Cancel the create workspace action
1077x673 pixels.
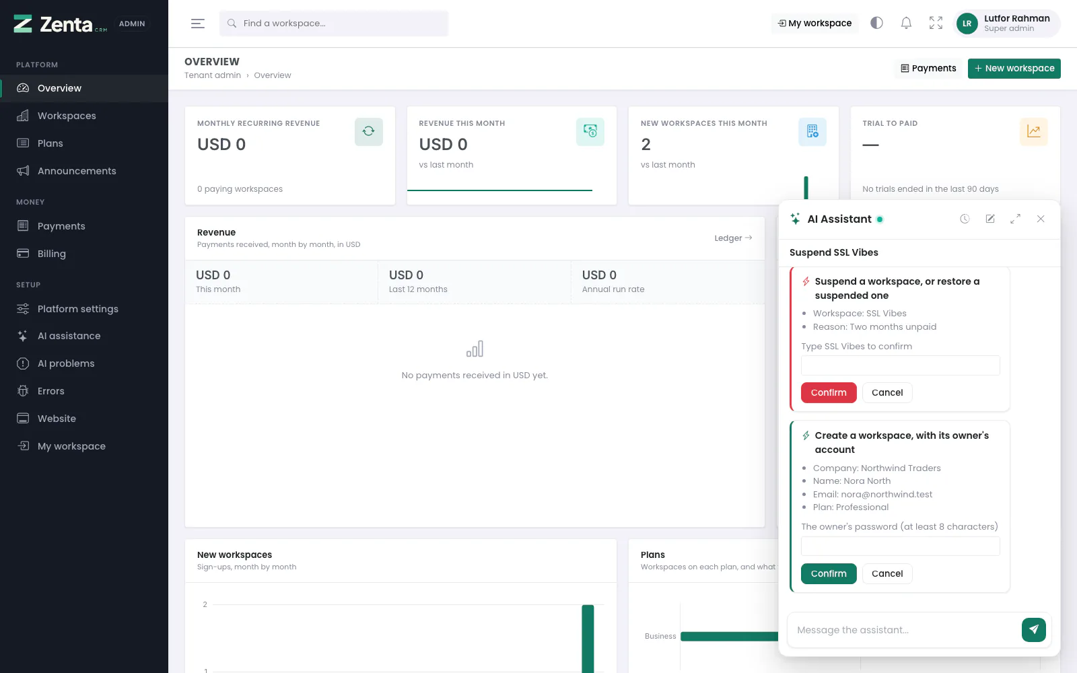(x=887, y=574)
